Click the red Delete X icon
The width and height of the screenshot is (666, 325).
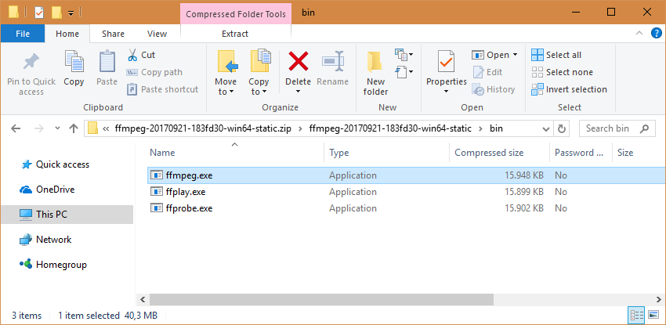coord(299,60)
